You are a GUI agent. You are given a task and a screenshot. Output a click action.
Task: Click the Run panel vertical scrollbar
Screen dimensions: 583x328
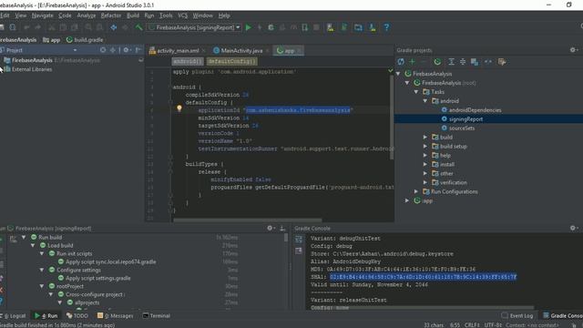coord(285,238)
